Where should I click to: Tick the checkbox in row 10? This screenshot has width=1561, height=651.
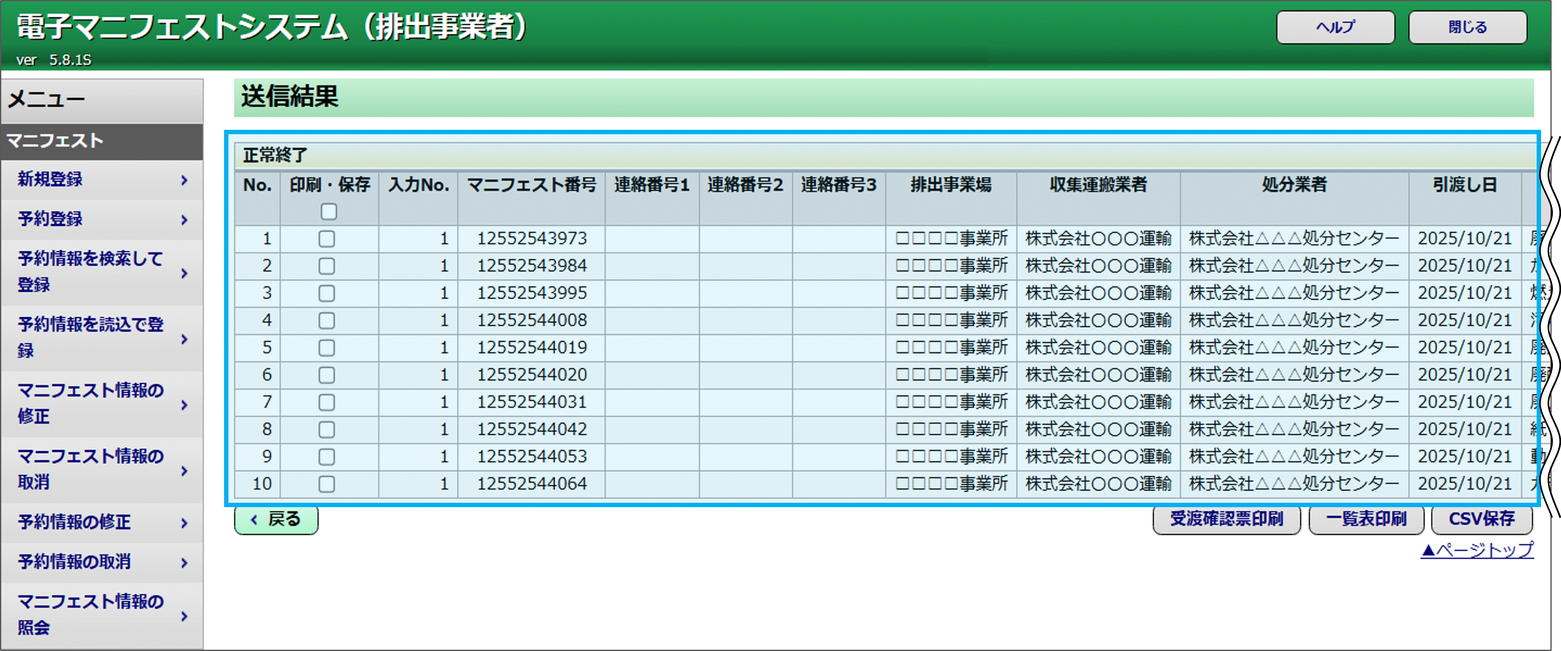coord(327,484)
